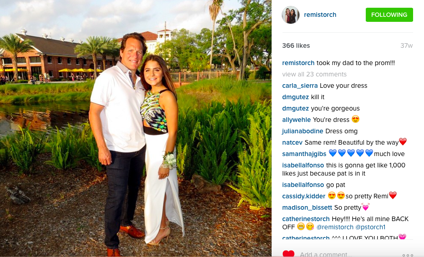424x257 pixels.
Task: Click the @remistorch mention in comment
Action: [335, 227]
